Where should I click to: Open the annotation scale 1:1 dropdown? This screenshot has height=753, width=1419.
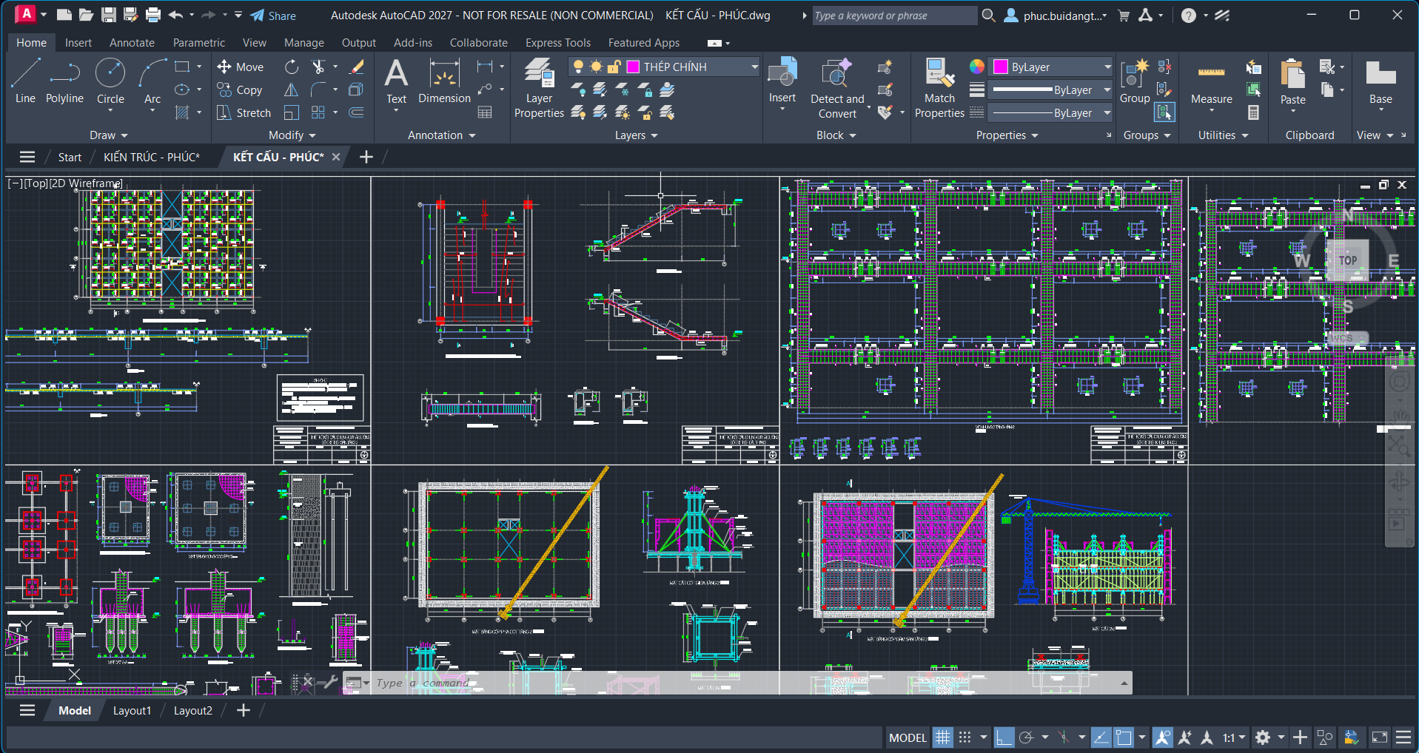tap(1233, 737)
